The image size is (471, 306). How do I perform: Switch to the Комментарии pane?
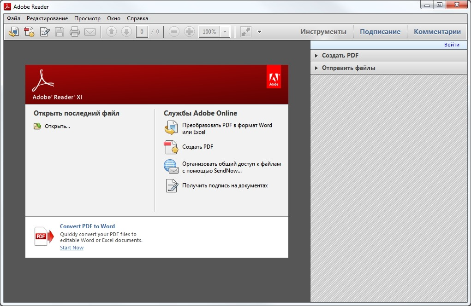click(x=437, y=32)
